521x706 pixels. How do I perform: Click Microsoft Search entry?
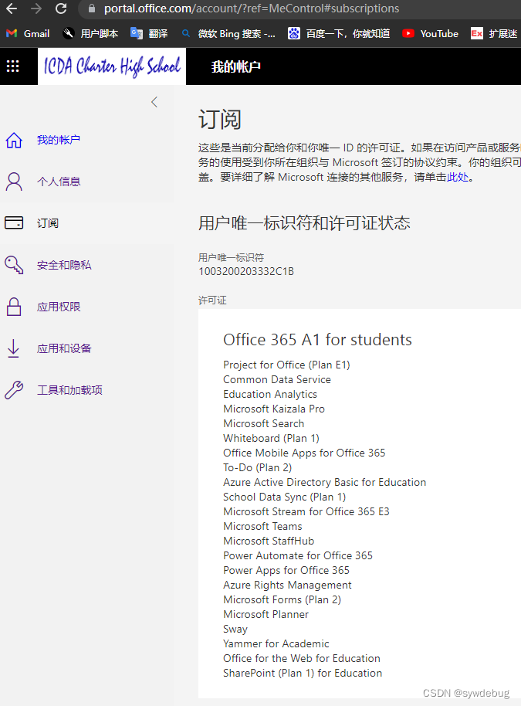pos(264,424)
